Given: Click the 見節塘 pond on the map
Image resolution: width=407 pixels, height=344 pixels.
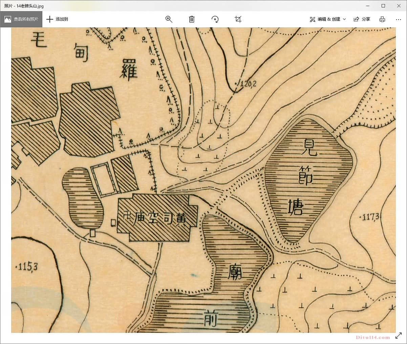Looking at the screenshot, I should pyautogui.click(x=306, y=179).
